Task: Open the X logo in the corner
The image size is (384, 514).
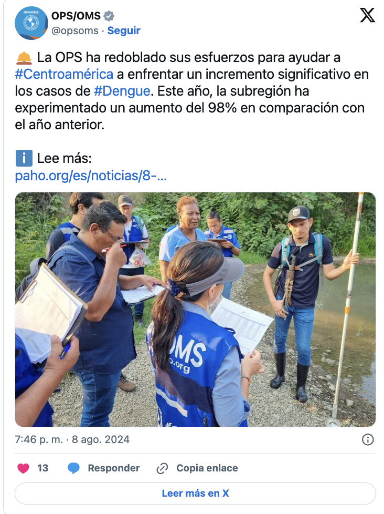Action: click(367, 15)
